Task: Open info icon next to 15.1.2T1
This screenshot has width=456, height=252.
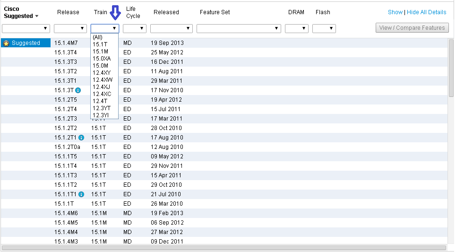Action: coord(81,138)
